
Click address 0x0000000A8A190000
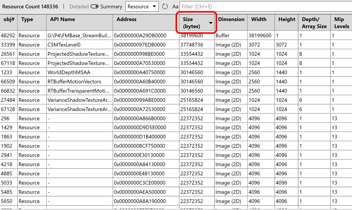(x=140, y=201)
